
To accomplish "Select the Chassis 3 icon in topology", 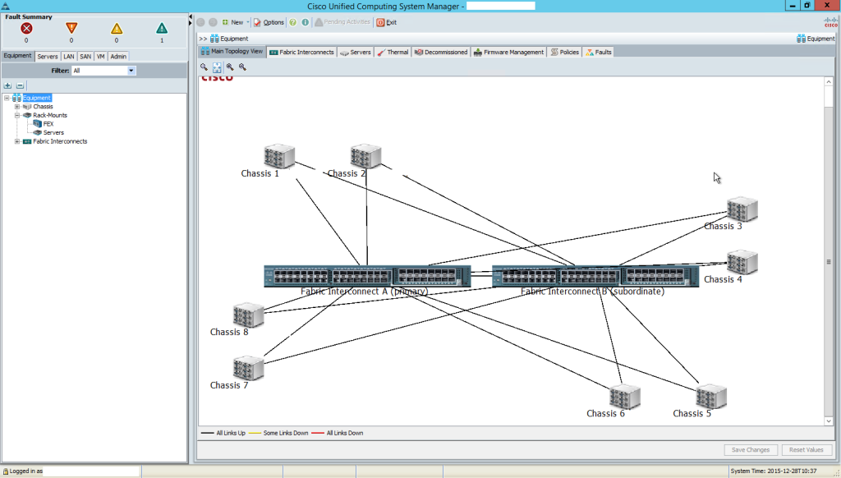I will pyautogui.click(x=742, y=209).
